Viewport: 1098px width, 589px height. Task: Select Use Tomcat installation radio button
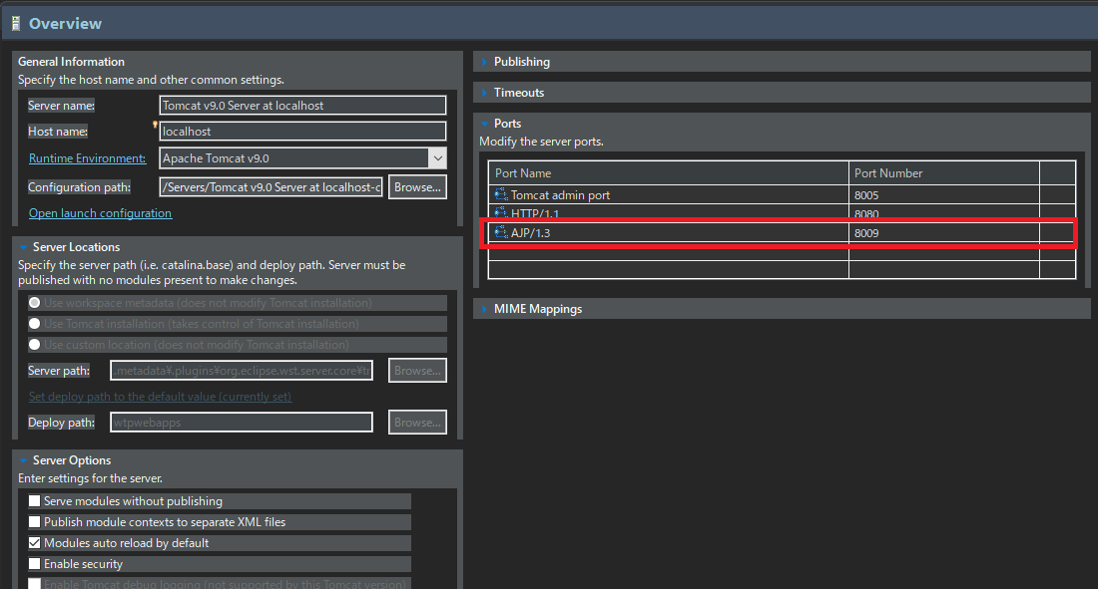point(34,324)
